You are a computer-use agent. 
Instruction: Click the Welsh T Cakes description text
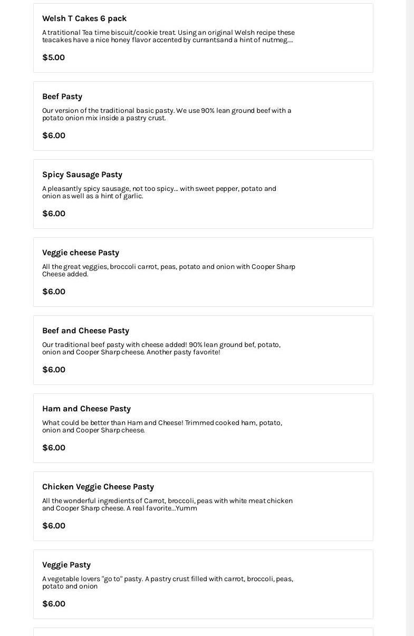pos(168,36)
